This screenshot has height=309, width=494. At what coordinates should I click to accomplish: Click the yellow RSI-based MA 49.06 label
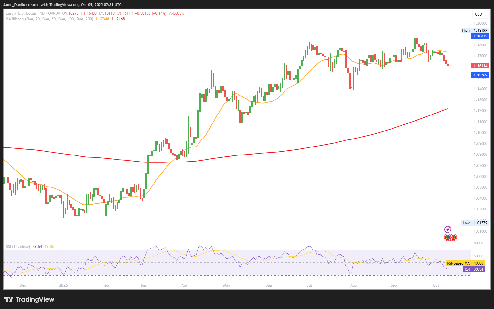465,263
